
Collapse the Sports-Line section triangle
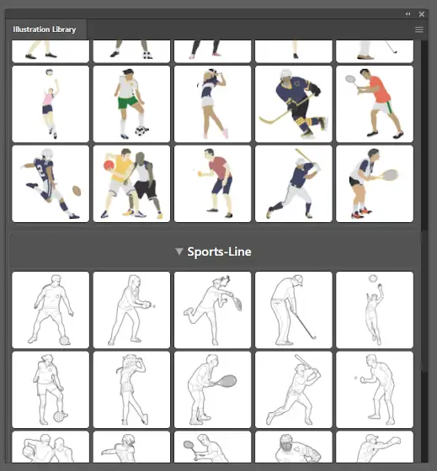[x=179, y=251]
